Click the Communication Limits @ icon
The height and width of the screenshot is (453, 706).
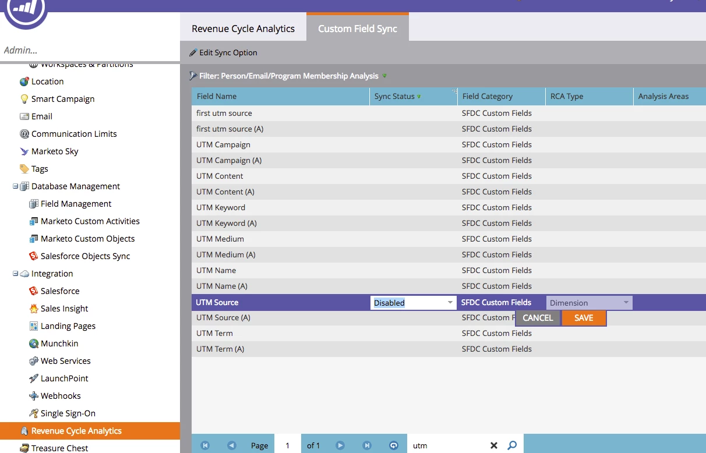[x=24, y=134]
